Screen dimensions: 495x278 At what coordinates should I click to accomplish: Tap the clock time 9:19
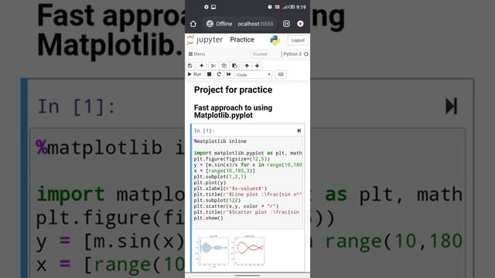(x=301, y=7)
